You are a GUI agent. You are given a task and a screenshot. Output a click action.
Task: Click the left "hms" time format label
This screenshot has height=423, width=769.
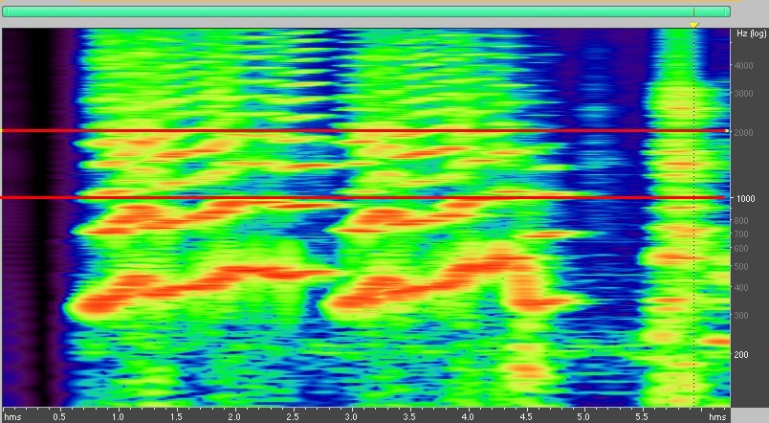[x=11, y=417]
